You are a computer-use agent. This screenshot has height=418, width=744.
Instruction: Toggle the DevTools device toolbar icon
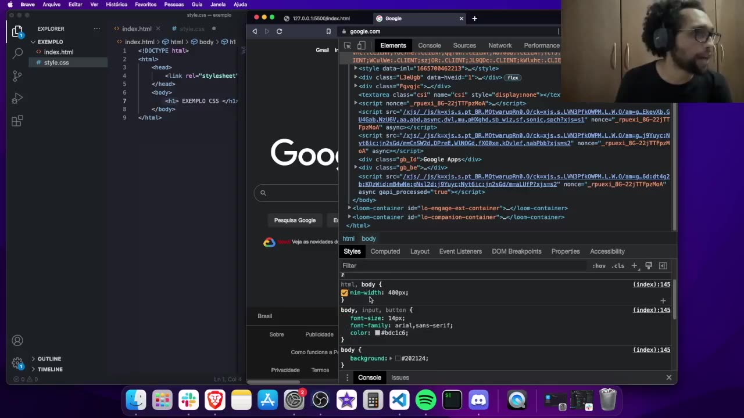pyautogui.click(x=361, y=45)
